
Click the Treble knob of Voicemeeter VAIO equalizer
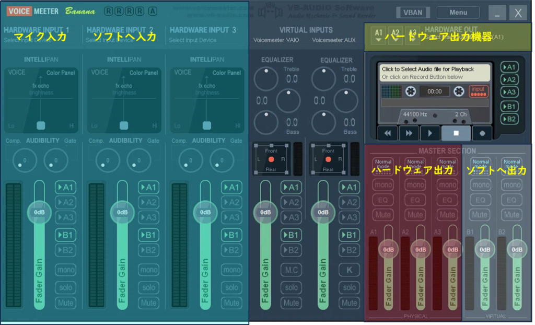coord(266,79)
